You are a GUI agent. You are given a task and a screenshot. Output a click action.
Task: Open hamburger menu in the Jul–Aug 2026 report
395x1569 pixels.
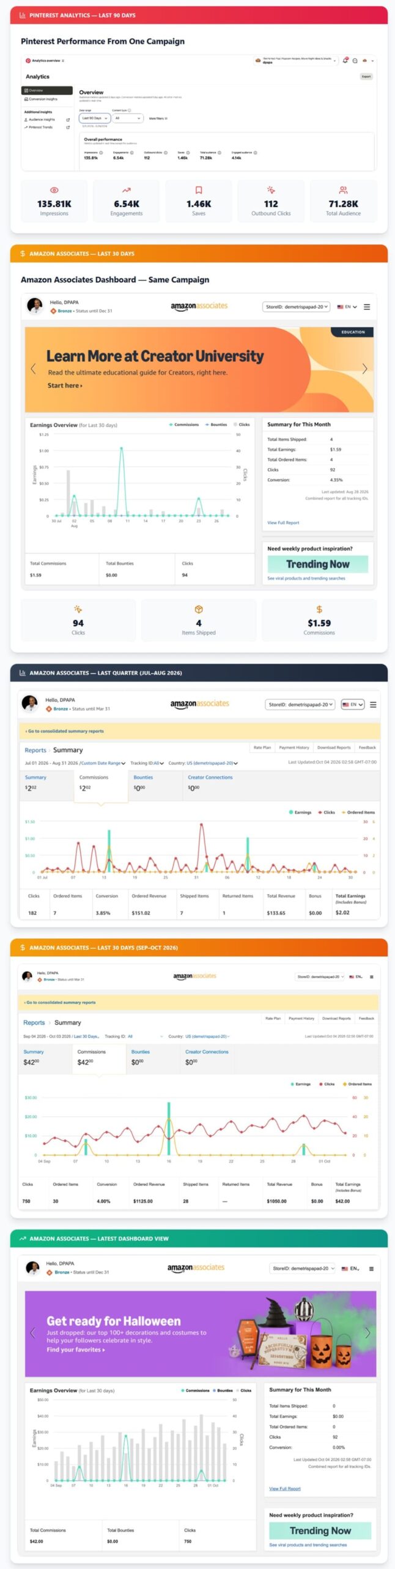[373, 705]
